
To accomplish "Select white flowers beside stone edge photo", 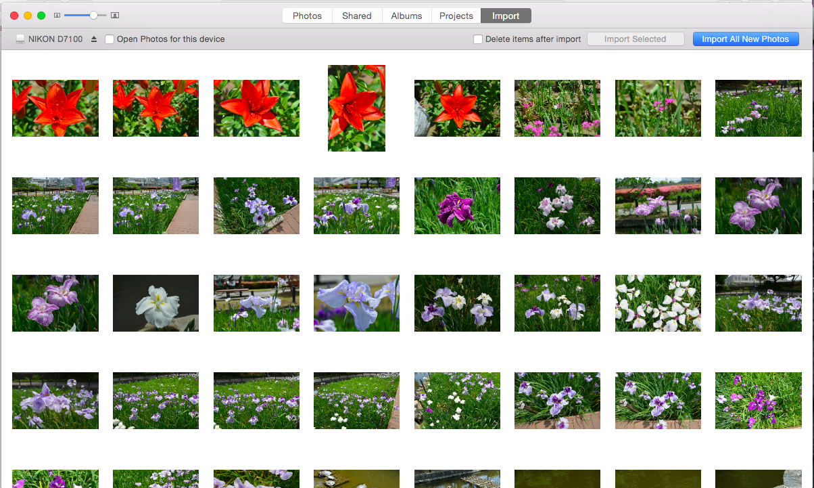I will click(x=457, y=401).
